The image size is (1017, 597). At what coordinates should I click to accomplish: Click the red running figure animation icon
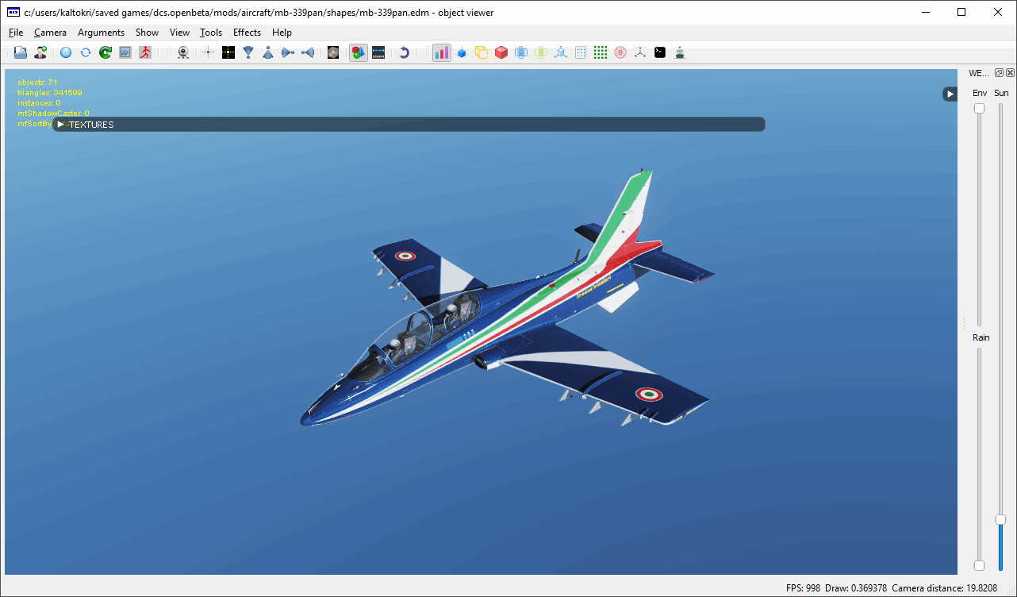tap(144, 52)
